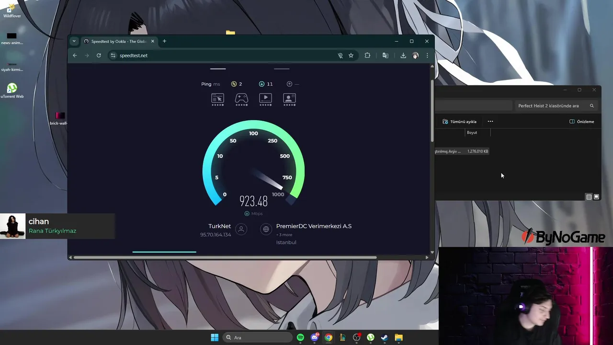Open Steam from the taskbar
The height and width of the screenshot is (345, 613).
pyautogui.click(x=385, y=337)
